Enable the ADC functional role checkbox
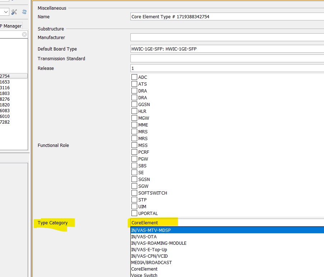The width and height of the screenshot is (324, 277). pyautogui.click(x=134, y=77)
